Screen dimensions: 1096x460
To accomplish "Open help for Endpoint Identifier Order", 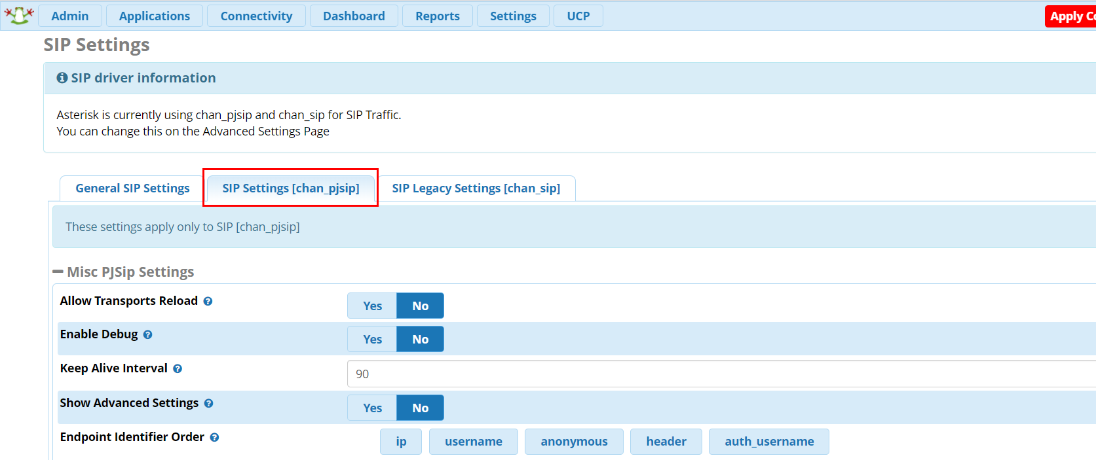I will click(x=214, y=437).
